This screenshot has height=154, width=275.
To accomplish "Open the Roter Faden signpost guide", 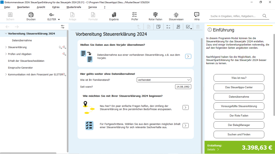I will (155, 15).
